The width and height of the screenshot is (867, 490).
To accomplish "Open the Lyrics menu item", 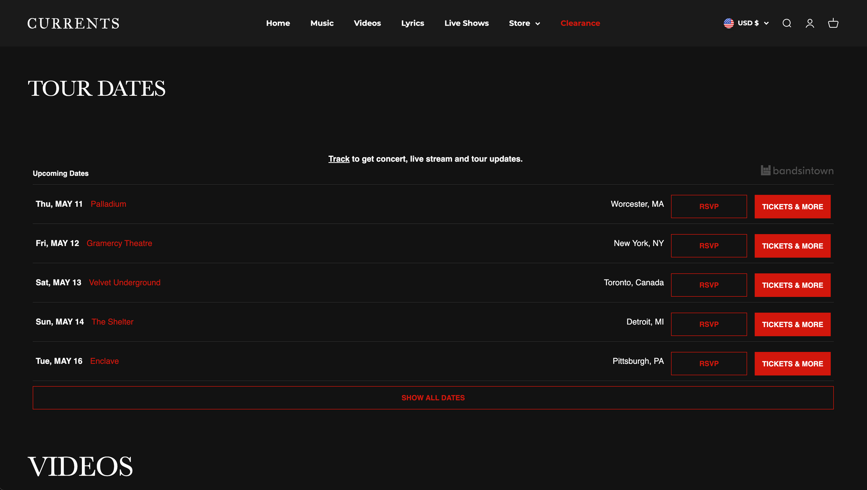I will [412, 23].
